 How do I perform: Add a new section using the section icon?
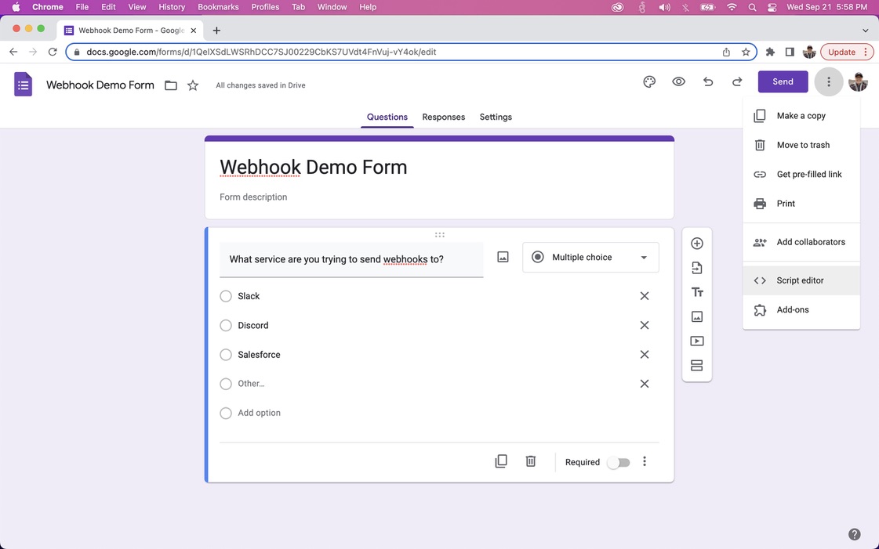click(x=696, y=365)
